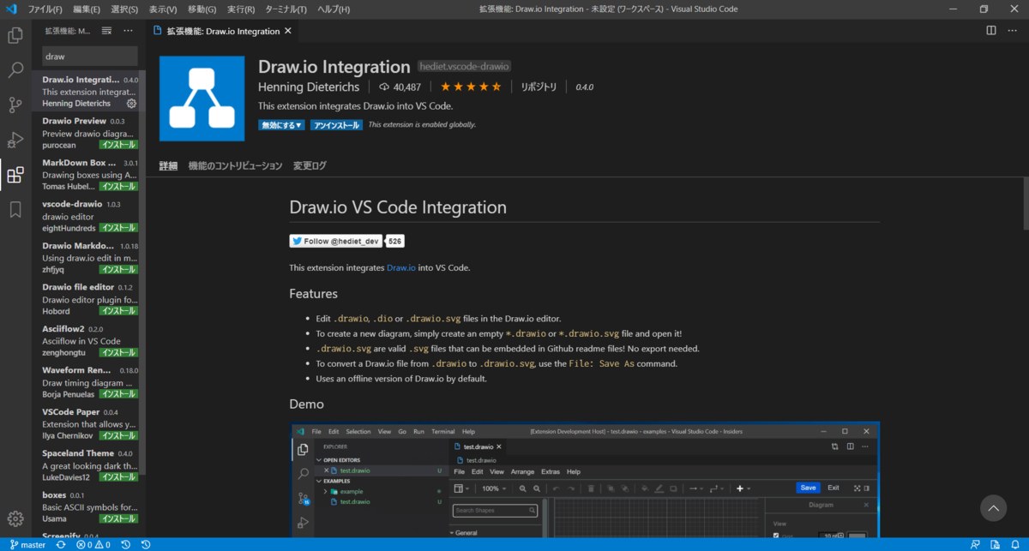Open the Run and Debug view
Screen dimensions: 1029x551
(x=15, y=140)
